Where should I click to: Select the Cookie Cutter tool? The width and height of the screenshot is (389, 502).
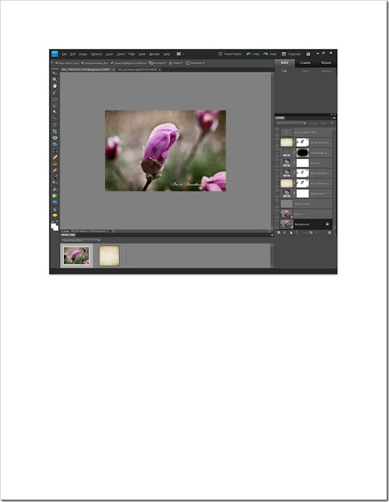click(54, 138)
